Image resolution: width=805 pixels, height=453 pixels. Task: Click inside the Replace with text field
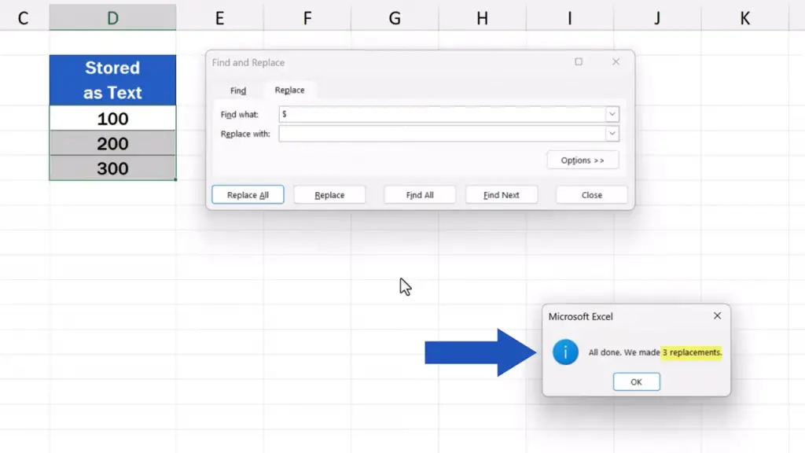[440, 134]
